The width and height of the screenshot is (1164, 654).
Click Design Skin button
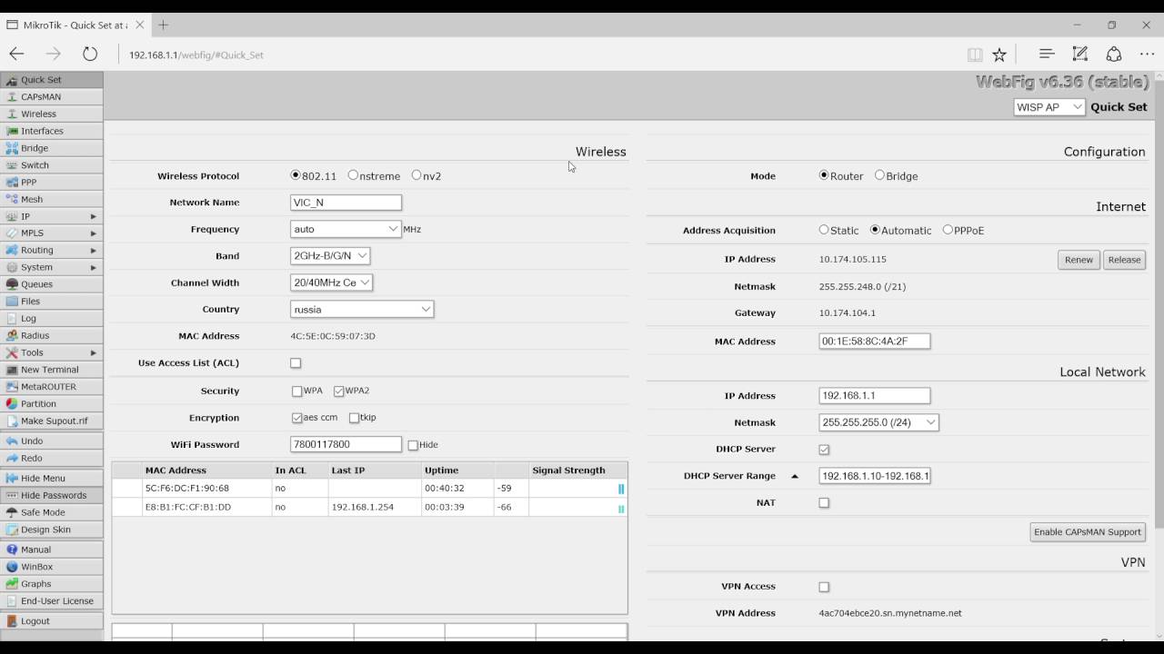[52, 530]
